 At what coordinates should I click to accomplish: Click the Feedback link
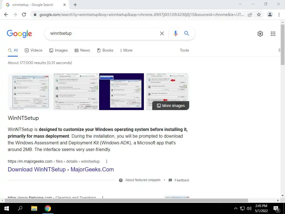[x=179, y=180]
